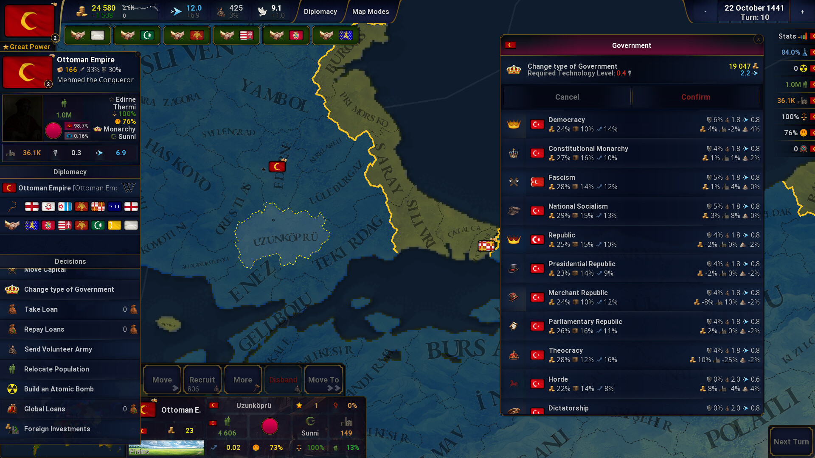Open the Map Modes menu
The image size is (815, 458).
[x=371, y=11]
